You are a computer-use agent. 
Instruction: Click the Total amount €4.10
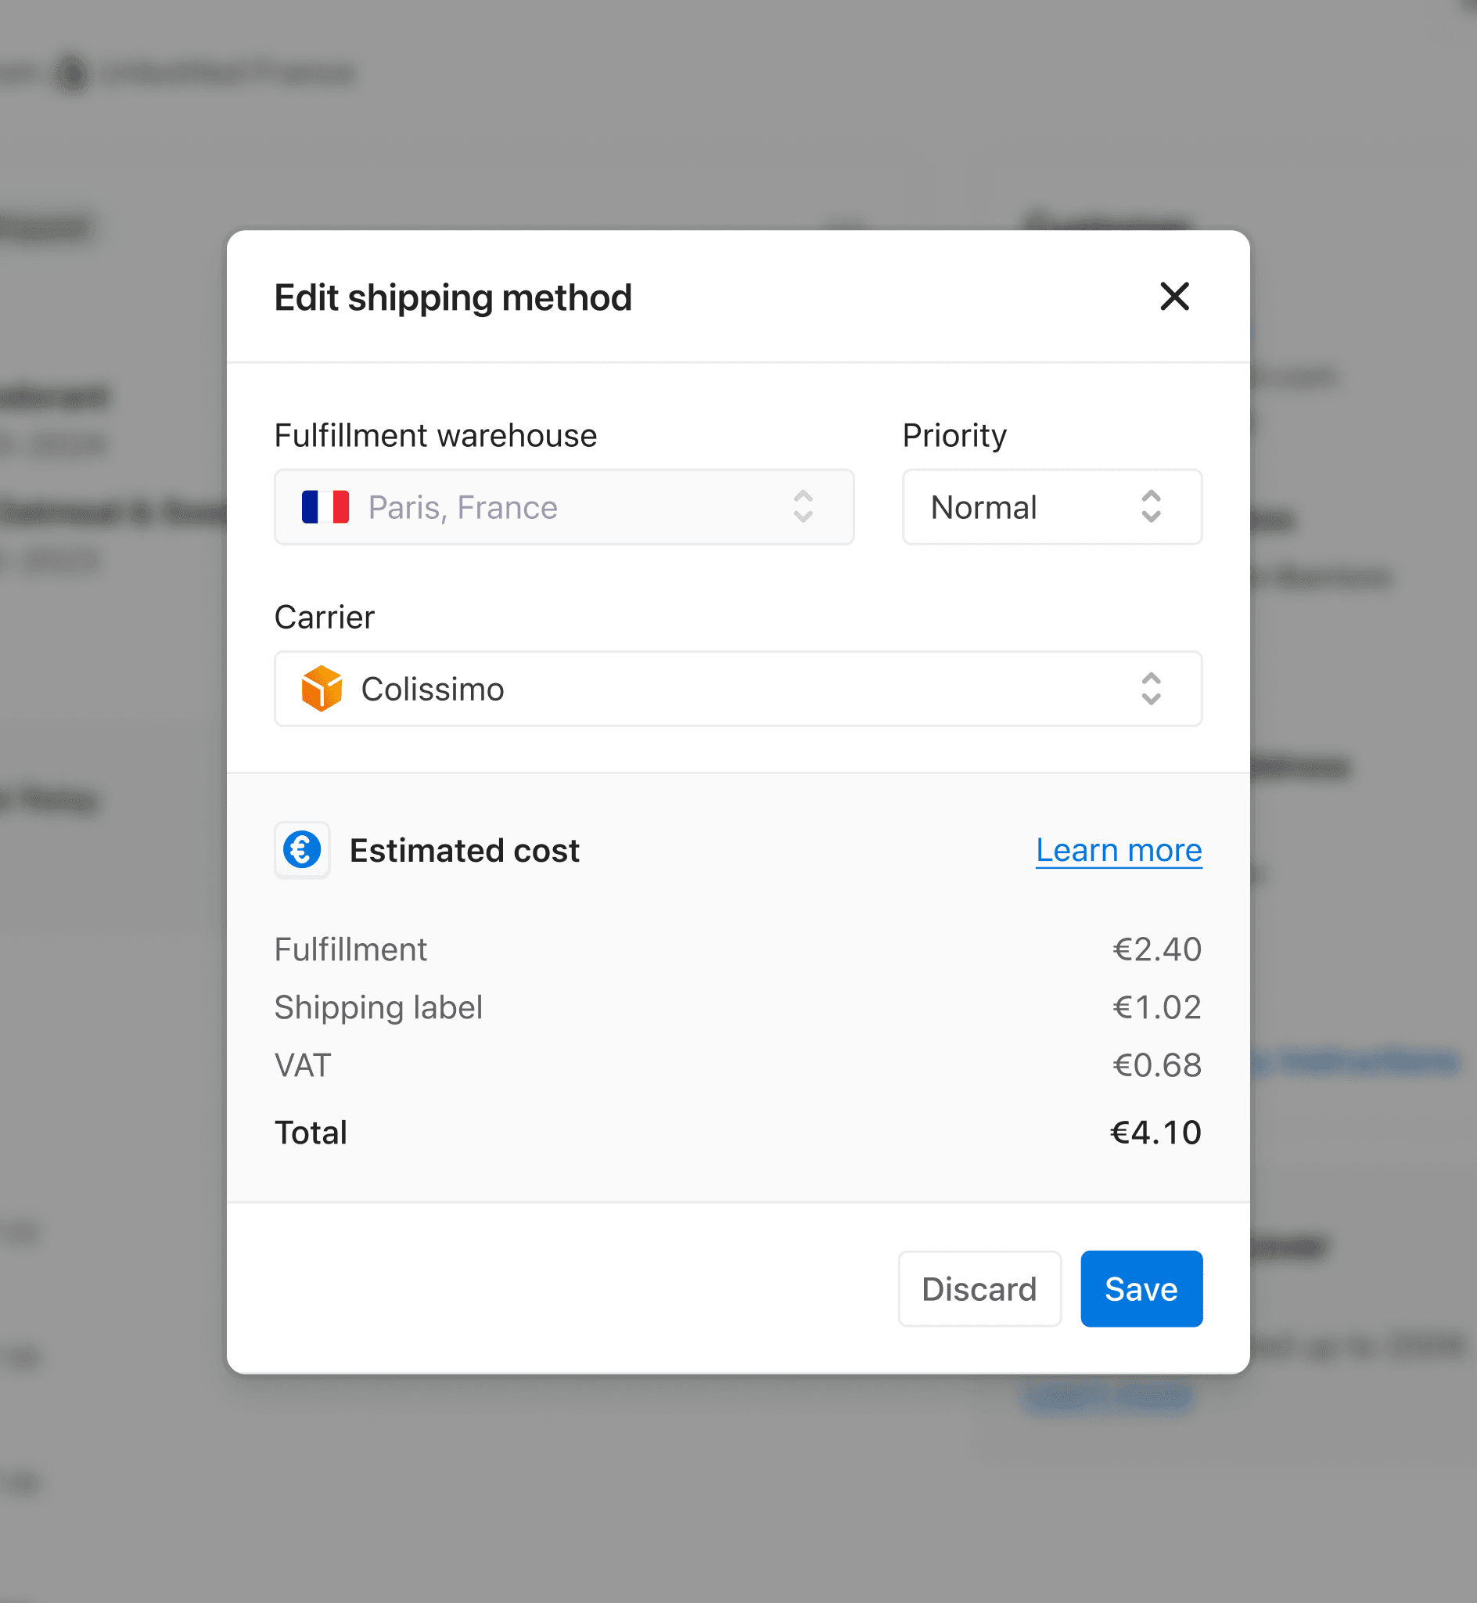point(1155,1132)
